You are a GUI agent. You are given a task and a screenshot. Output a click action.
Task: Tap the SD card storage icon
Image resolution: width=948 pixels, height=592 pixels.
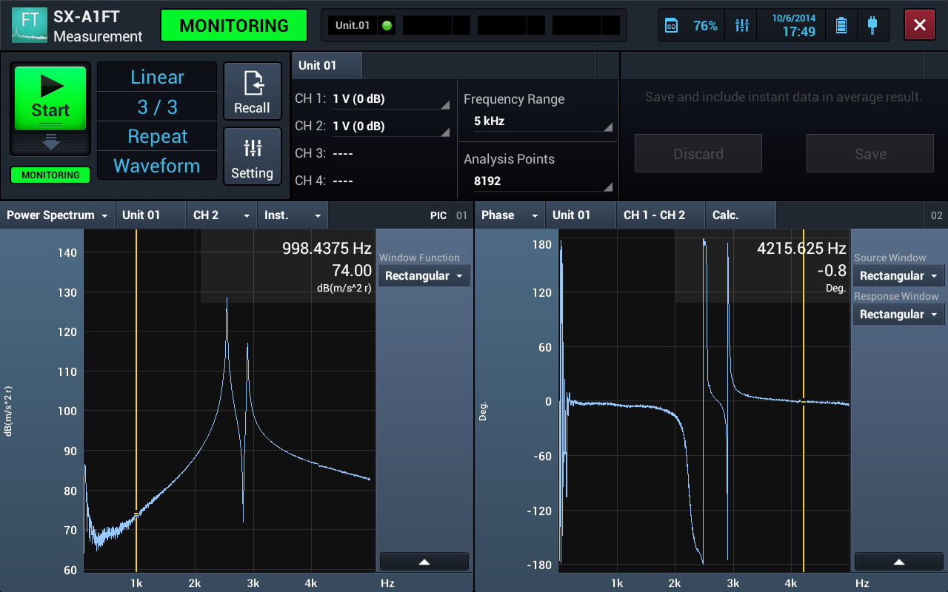tap(672, 26)
